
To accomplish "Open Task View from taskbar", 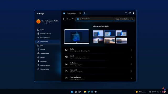I will click(80, 92).
